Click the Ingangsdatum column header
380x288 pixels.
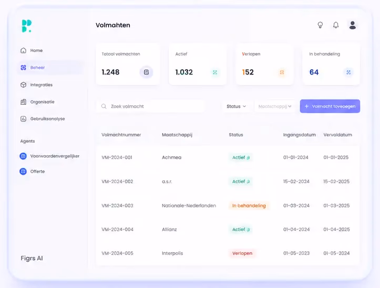coord(299,135)
